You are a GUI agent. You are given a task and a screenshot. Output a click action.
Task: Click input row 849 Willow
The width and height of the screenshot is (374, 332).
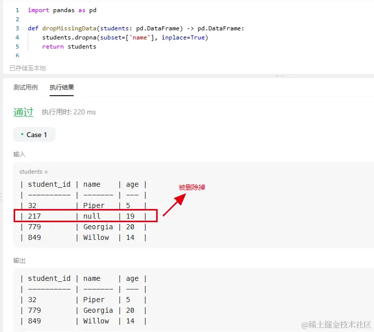[x=83, y=237]
